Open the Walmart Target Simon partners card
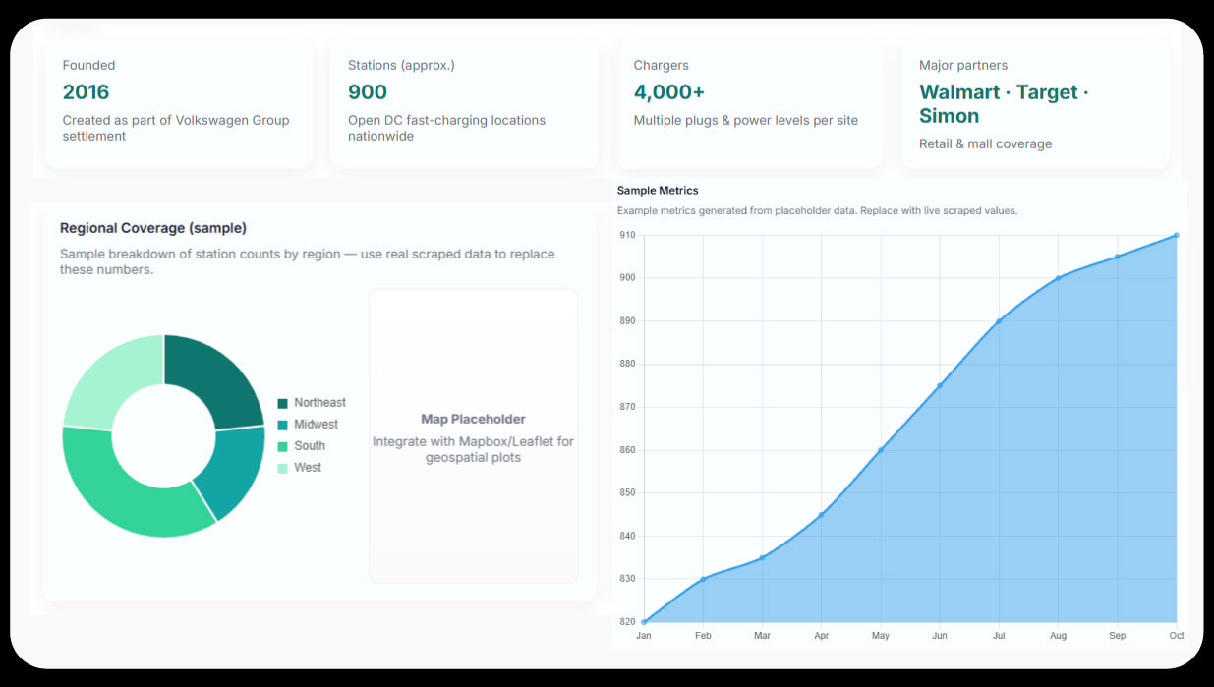The width and height of the screenshot is (1214, 687). point(1035,104)
